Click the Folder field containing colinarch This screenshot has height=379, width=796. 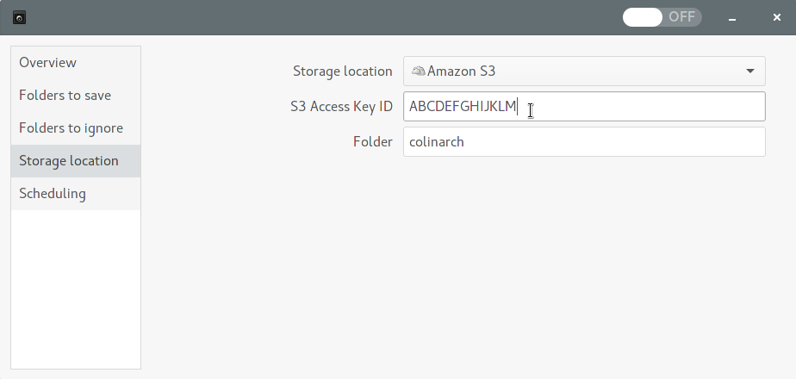tap(584, 141)
